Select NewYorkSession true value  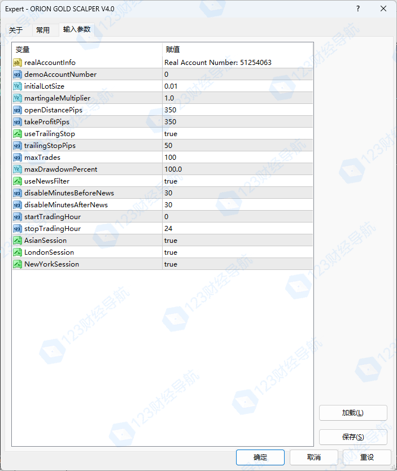pyautogui.click(x=238, y=264)
